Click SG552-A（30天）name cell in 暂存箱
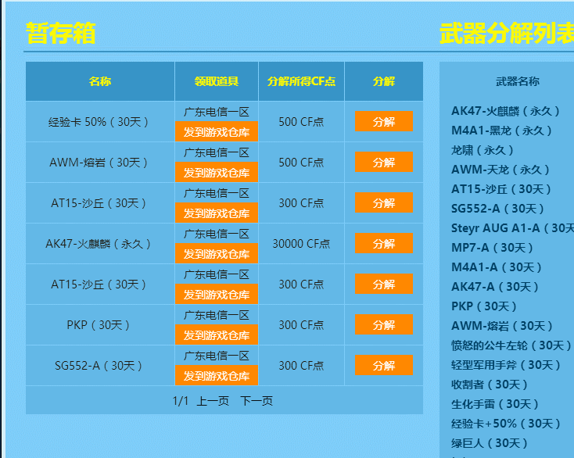574x458 pixels. click(x=99, y=366)
